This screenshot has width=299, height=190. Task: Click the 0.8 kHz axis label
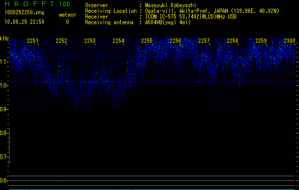pos(4,133)
